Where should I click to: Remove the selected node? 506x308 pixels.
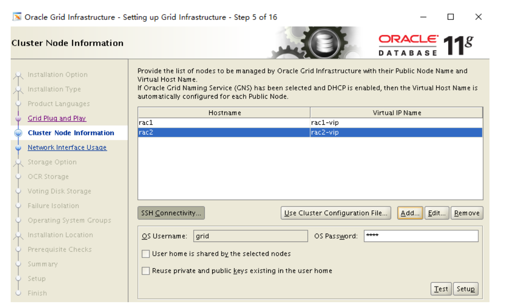click(x=467, y=213)
